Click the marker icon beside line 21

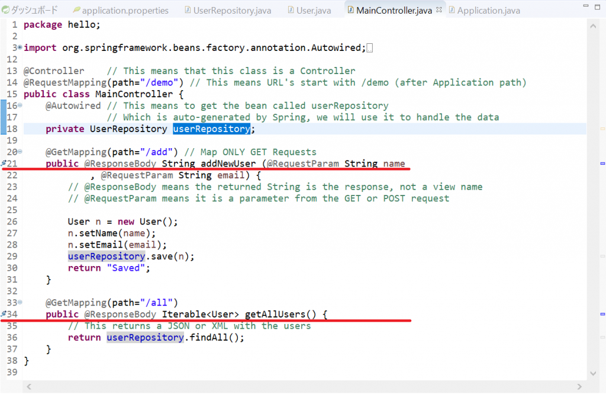pyautogui.click(x=4, y=164)
